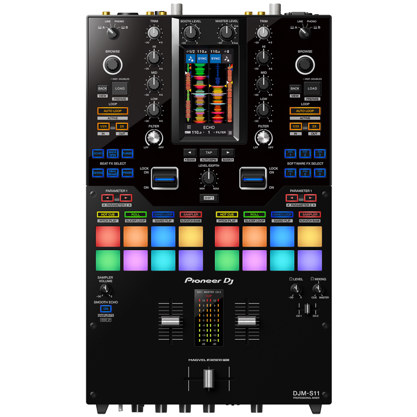417x417 pixels.
Task: Switch to HOT CUE pad mode on the left
Action: point(107,214)
